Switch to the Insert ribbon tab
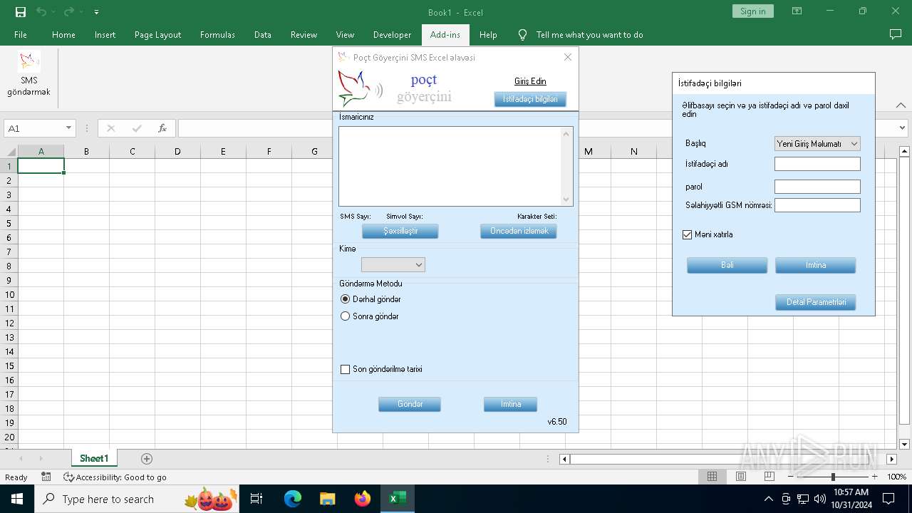The height and width of the screenshot is (513, 912). (105, 34)
